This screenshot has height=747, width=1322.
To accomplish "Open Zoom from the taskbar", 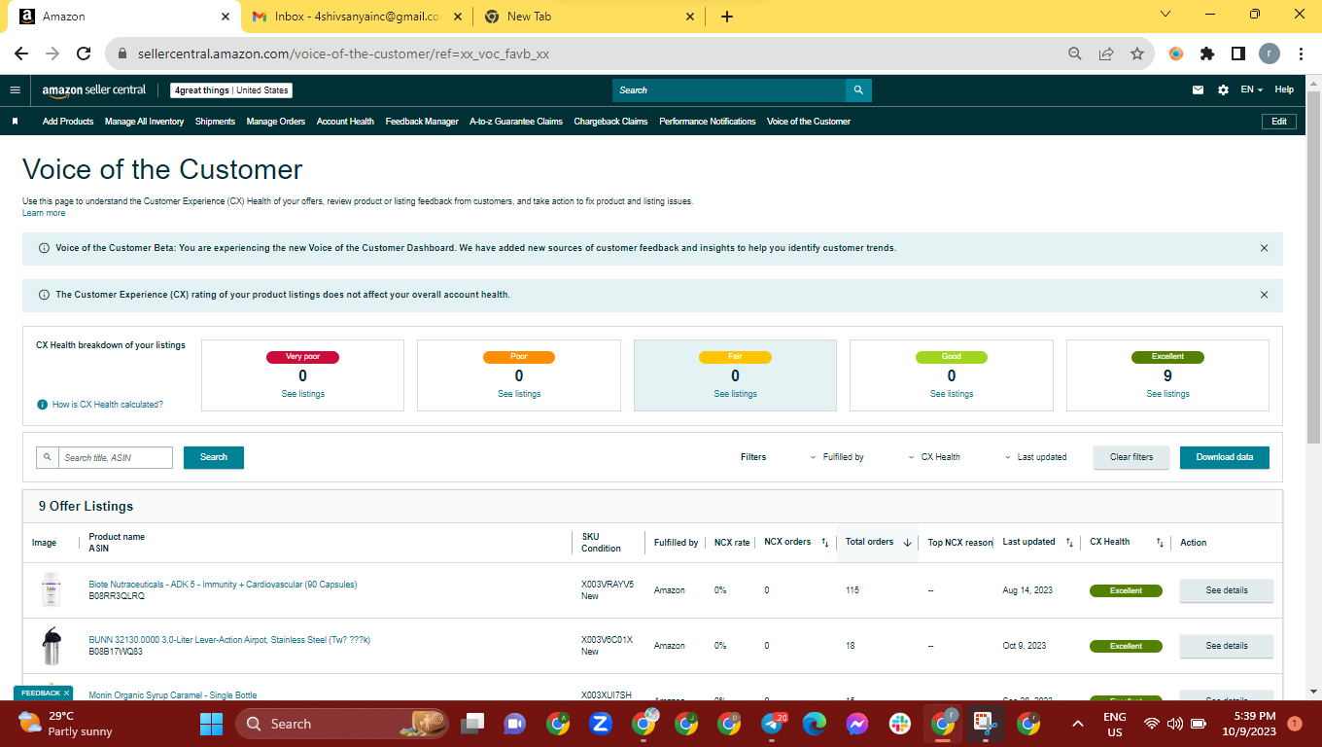I will point(600,724).
